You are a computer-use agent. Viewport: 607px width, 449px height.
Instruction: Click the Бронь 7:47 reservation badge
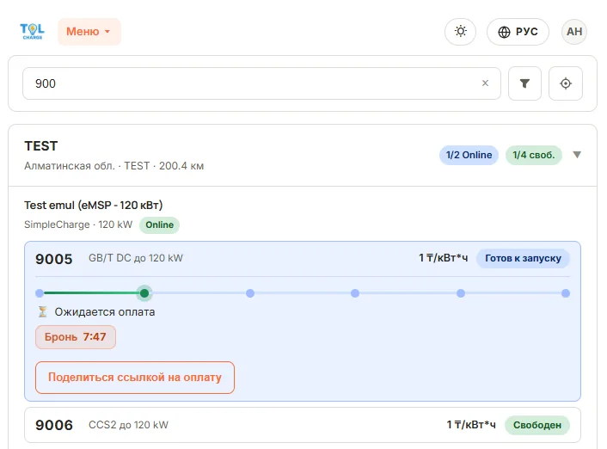point(76,336)
